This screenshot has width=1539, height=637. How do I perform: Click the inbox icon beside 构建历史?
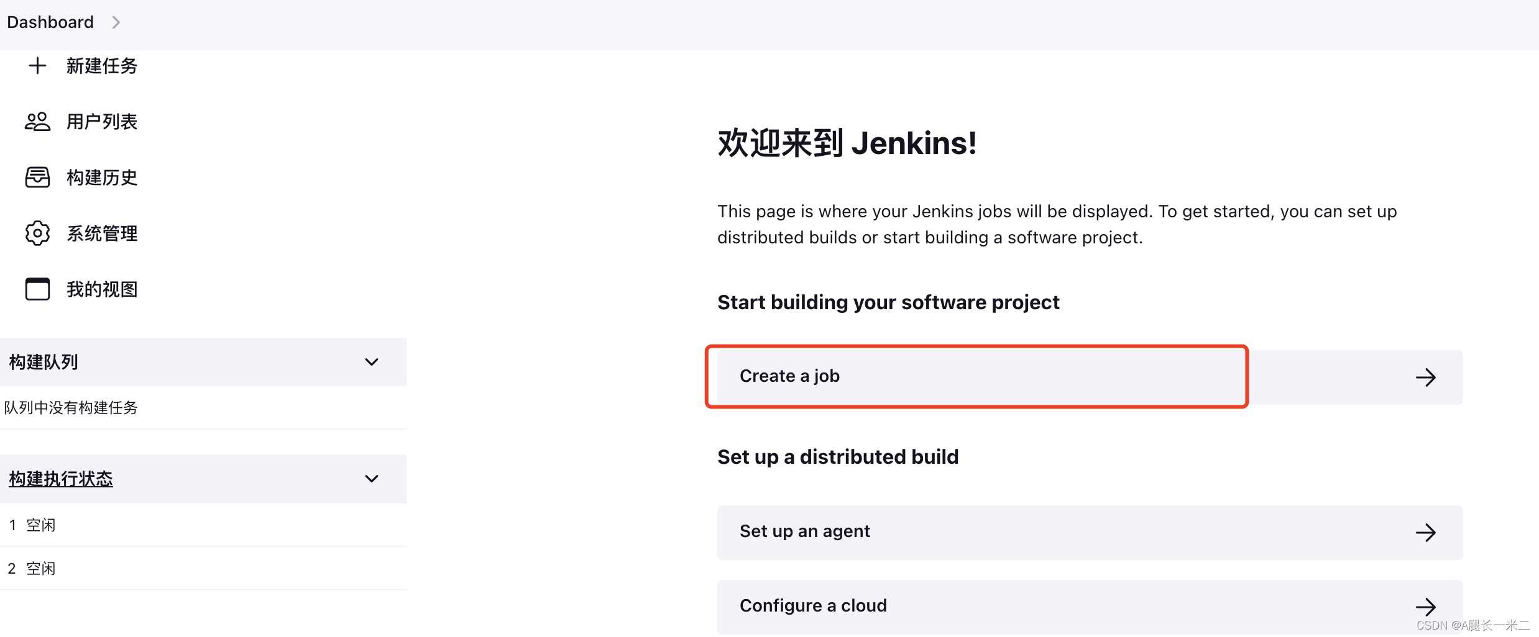coord(37,178)
